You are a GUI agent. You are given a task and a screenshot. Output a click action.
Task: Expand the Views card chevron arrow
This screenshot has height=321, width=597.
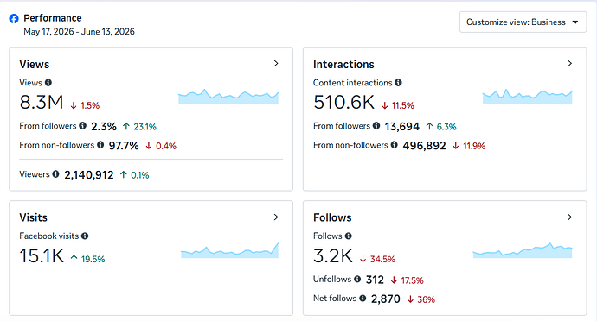click(x=276, y=64)
